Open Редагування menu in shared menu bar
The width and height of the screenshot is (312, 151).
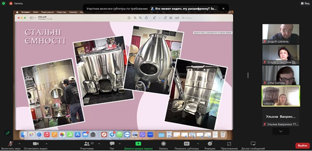coord(47,12)
